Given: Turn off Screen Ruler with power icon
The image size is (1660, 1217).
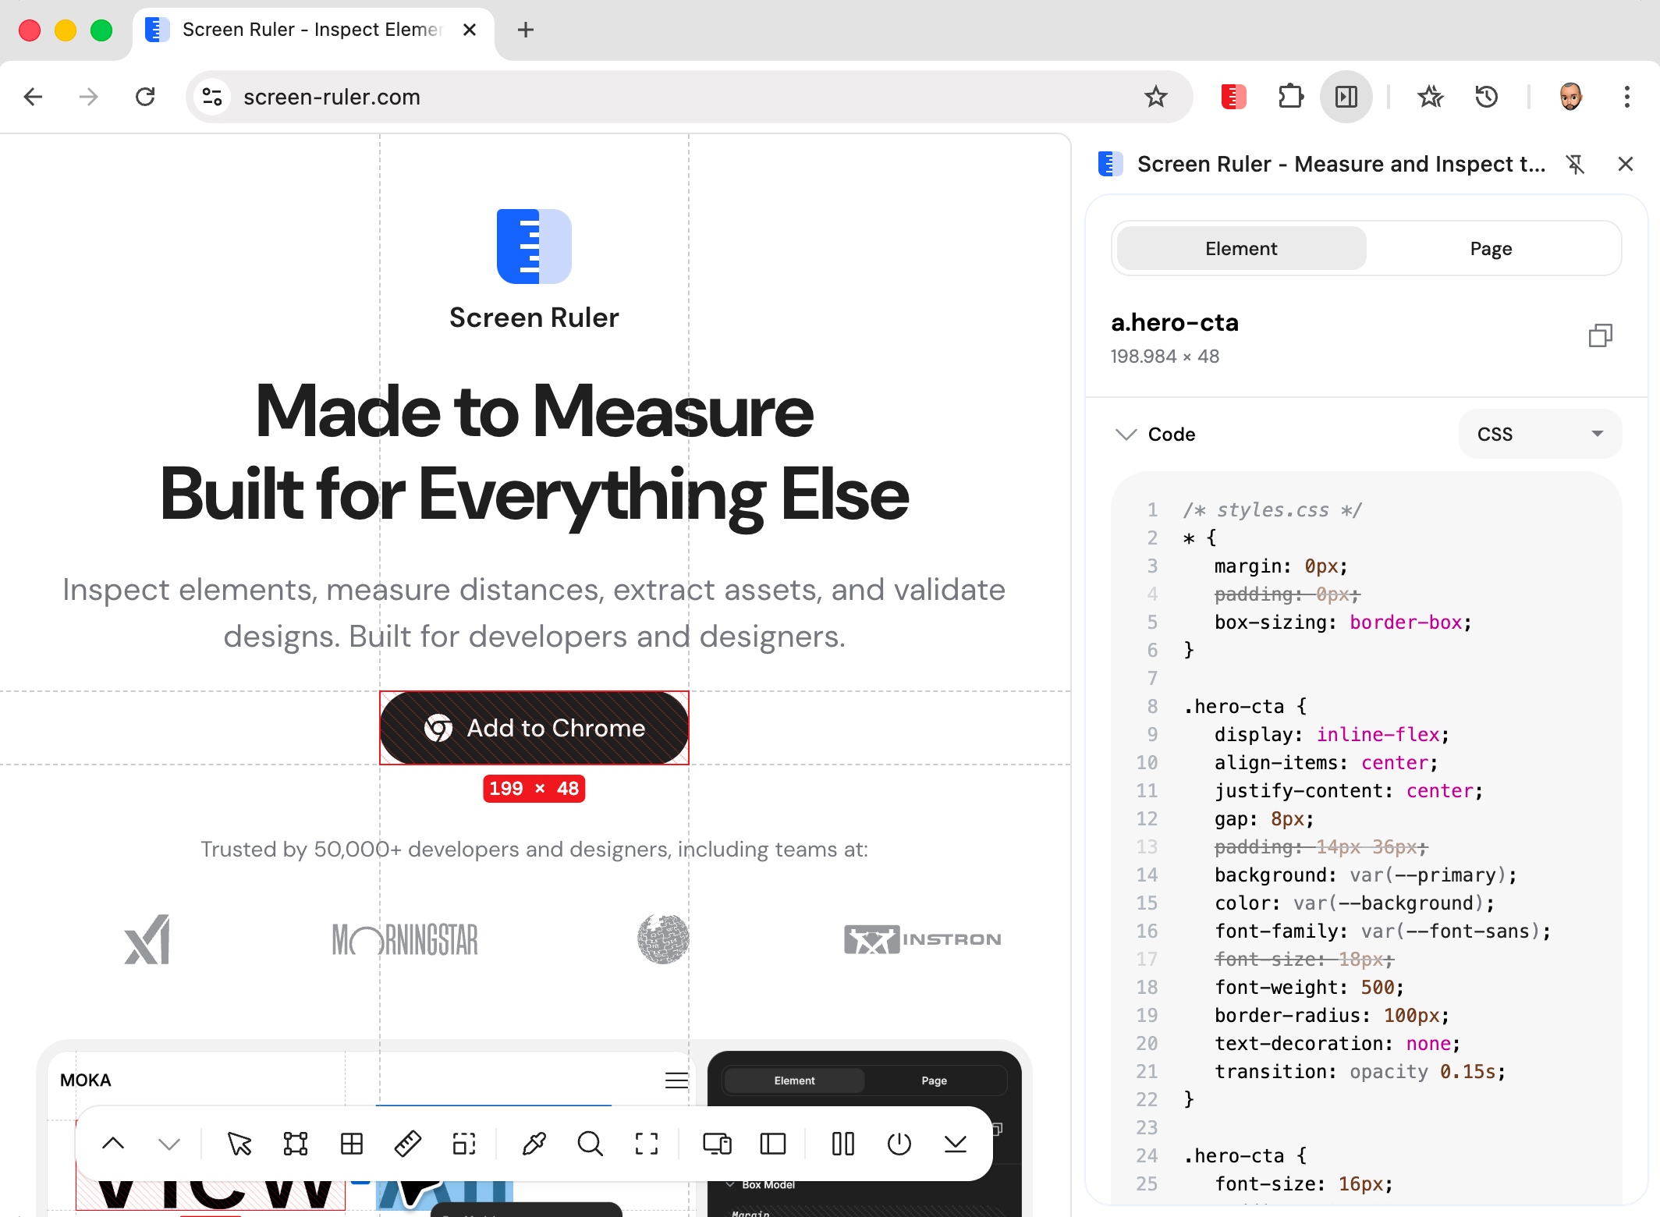Looking at the screenshot, I should tap(899, 1144).
